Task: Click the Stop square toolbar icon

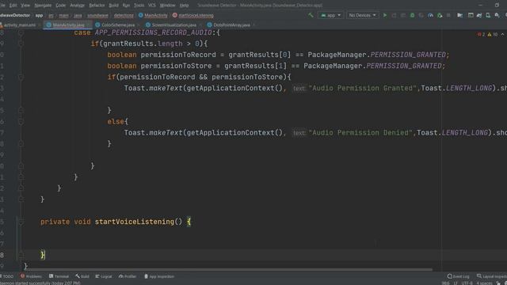Action: 448,15
